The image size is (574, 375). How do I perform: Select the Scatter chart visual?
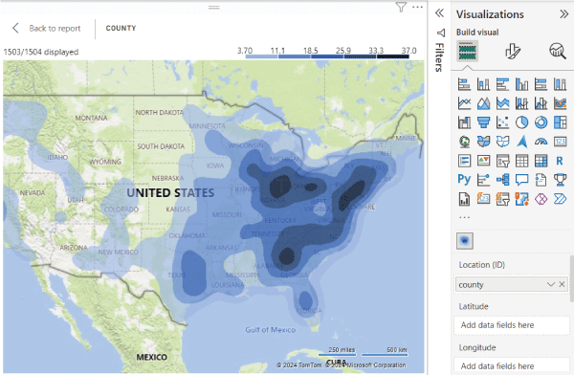click(x=502, y=122)
